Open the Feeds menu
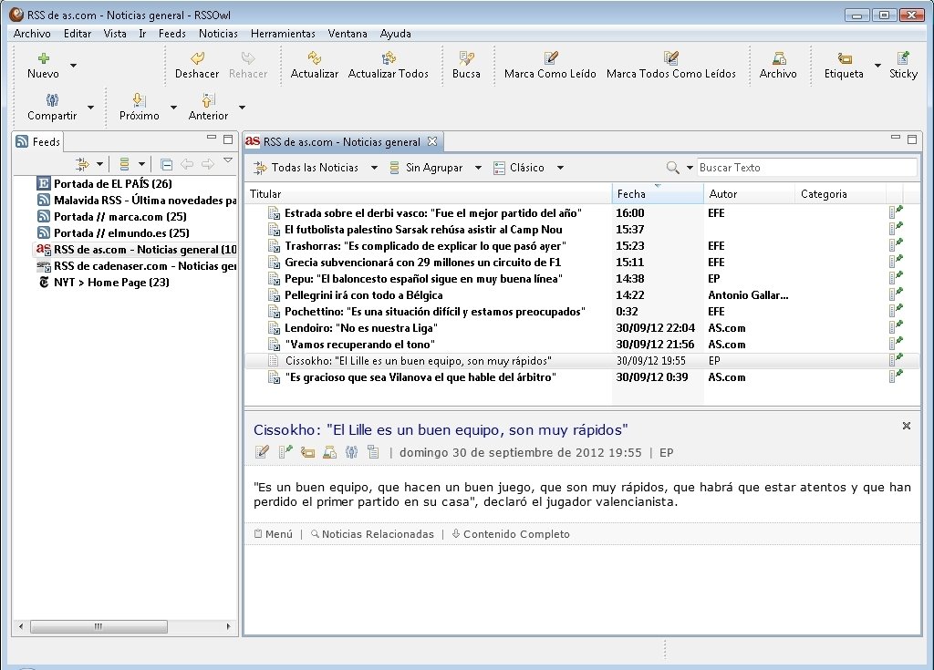This screenshot has height=670, width=934. [x=172, y=34]
